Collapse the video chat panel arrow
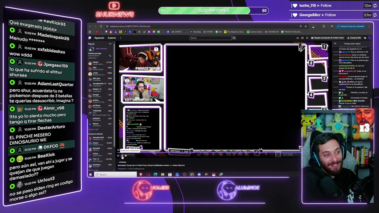This screenshot has height=213, width=379. point(335,43)
